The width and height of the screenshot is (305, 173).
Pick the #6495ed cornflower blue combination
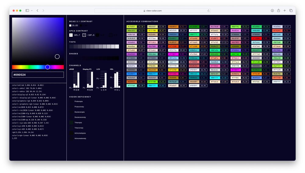(x=260, y=78)
